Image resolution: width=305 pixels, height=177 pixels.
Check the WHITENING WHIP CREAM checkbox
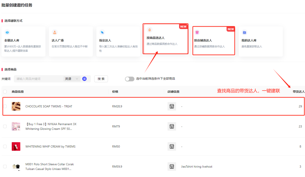(x=5, y=147)
